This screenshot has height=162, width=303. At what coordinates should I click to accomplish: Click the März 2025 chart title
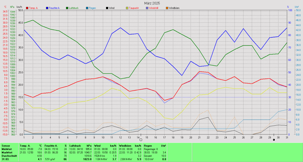(152, 3)
